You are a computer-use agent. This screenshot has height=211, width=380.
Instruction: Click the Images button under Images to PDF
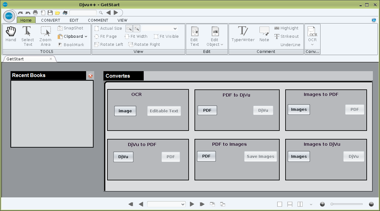pos(299,110)
